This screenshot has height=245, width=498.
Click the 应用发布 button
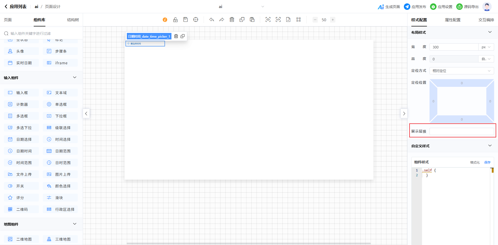tap(415, 7)
